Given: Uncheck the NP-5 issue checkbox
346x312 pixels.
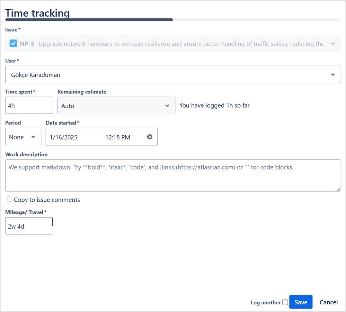Looking at the screenshot, I should [13, 43].
